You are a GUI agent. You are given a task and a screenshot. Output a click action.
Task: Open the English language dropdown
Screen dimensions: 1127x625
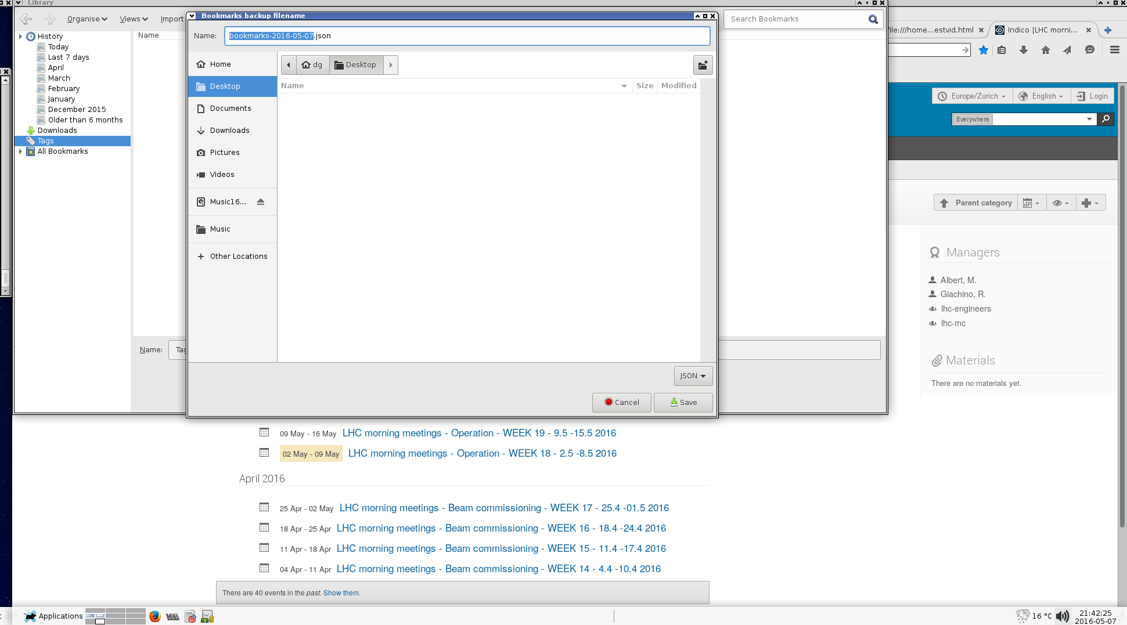1043,96
